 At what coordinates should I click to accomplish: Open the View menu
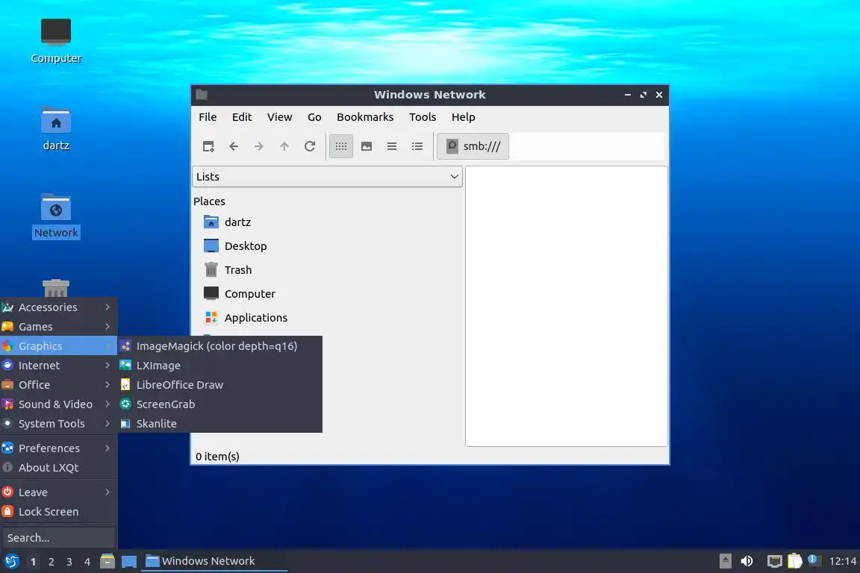280,117
